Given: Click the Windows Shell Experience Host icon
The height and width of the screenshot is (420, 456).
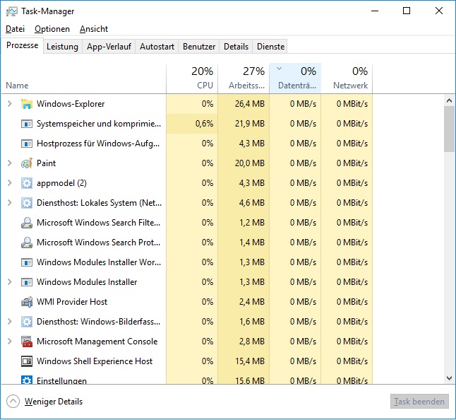Looking at the screenshot, I should pyautogui.click(x=26, y=361).
